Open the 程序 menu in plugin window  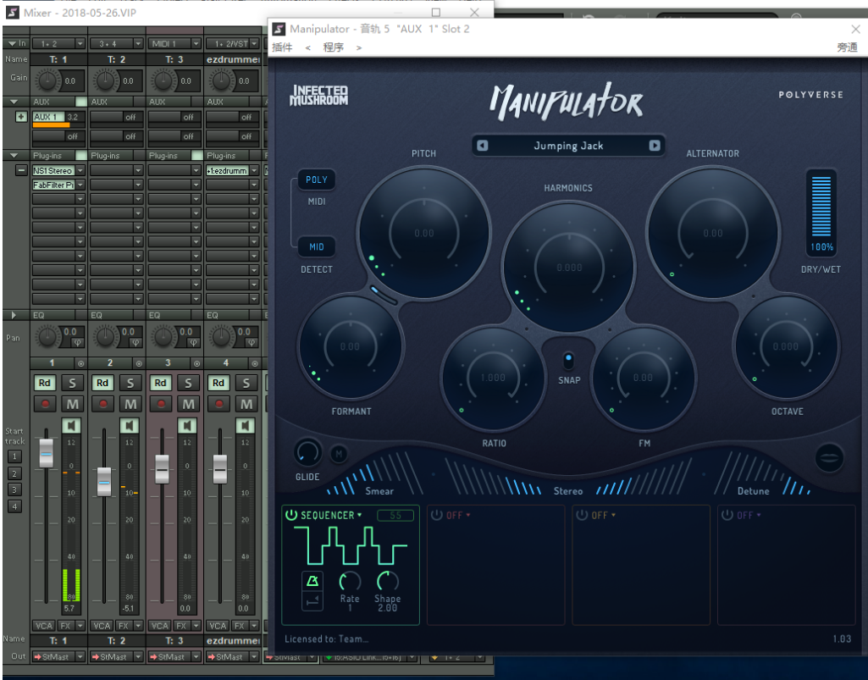point(334,47)
